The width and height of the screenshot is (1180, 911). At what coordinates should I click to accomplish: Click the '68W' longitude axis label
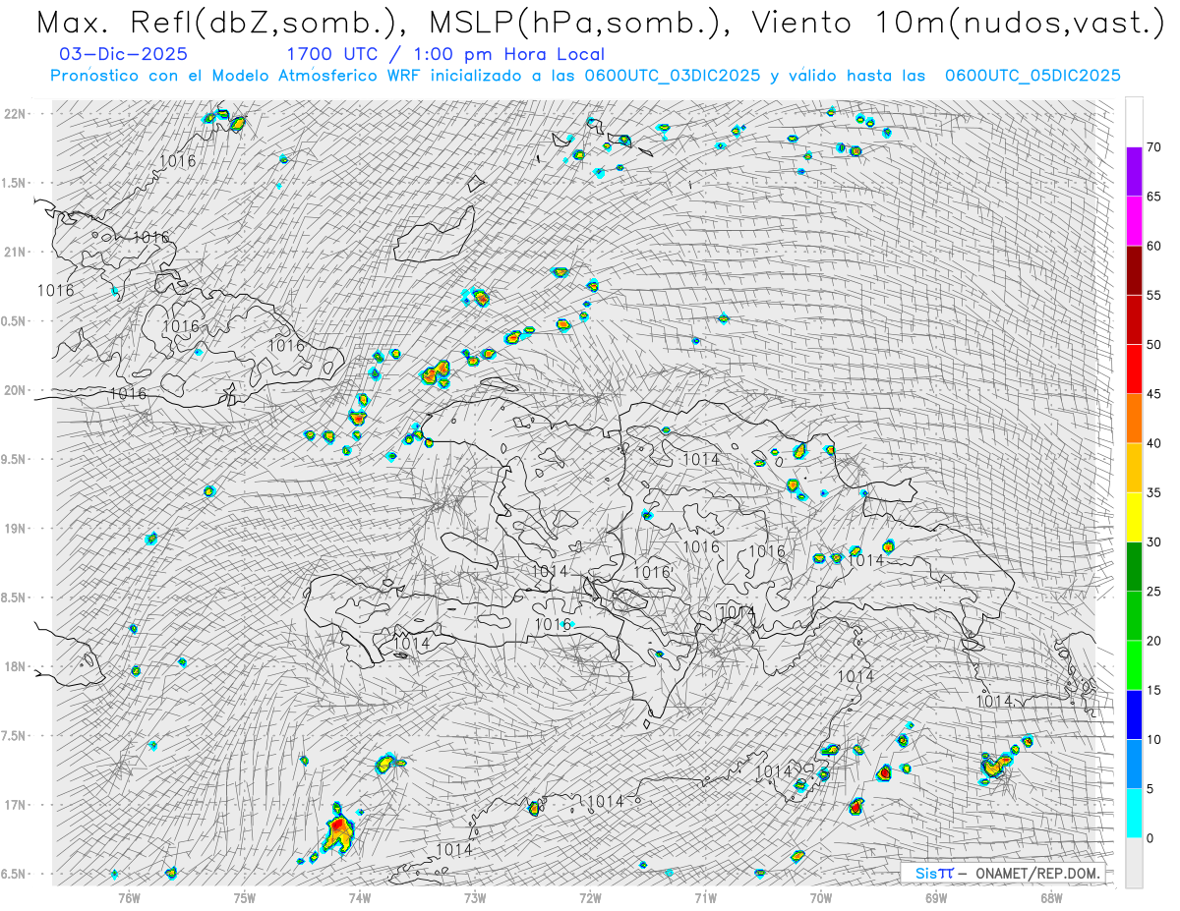pyautogui.click(x=1050, y=896)
